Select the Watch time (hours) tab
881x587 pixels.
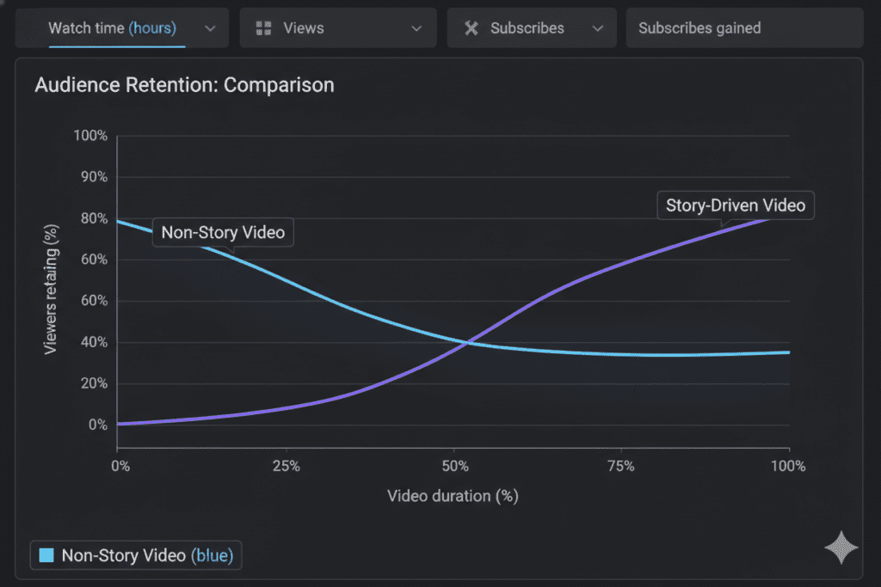click(x=112, y=28)
